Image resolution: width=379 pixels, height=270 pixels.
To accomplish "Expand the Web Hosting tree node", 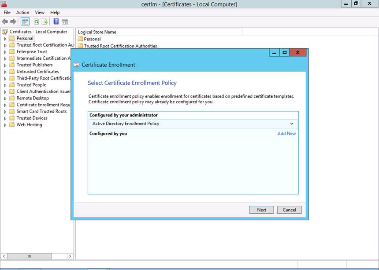I will tap(5, 125).
